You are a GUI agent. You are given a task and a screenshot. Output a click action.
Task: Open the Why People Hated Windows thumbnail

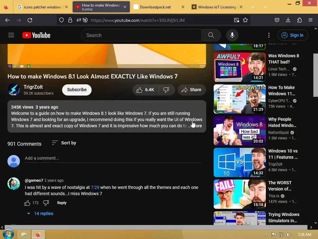[239, 131]
